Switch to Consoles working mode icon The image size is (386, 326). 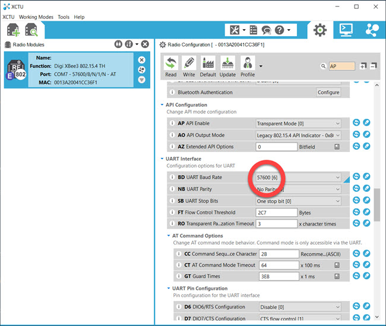coord(346,29)
